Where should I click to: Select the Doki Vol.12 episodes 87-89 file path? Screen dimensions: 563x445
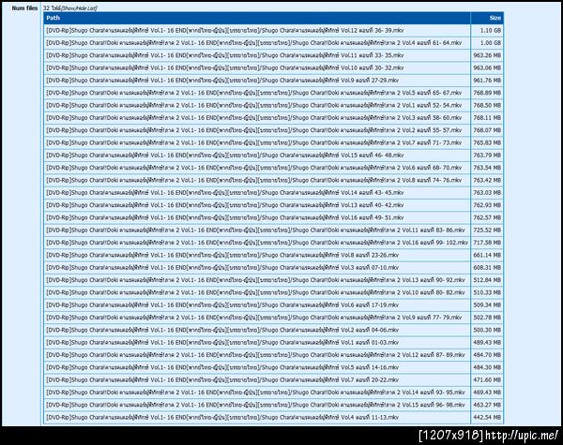(255, 355)
